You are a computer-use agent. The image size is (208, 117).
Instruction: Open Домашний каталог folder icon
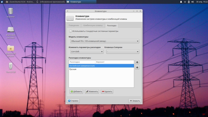click(x=11, y=48)
